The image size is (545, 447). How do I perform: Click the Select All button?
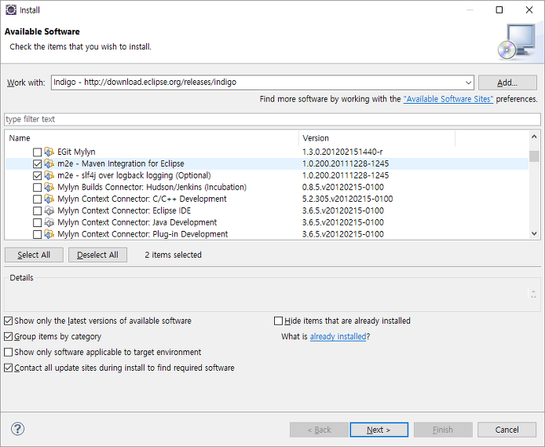34,255
